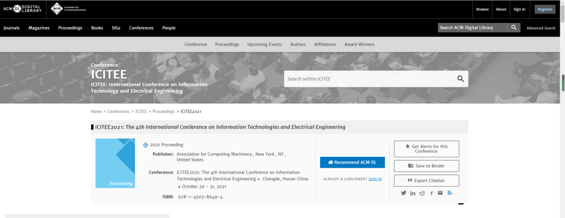Share the proceeding on Facebook
The width and height of the screenshot is (565, 218).
[x=432, y=193]
